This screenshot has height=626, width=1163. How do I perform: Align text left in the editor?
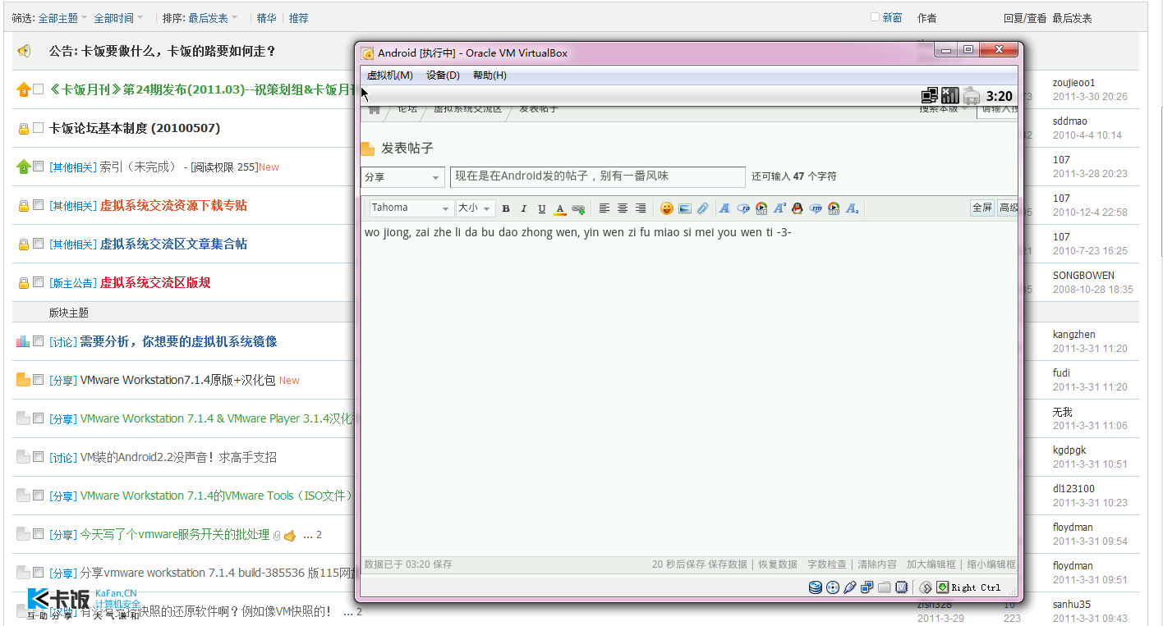click(x=604, y=208)
